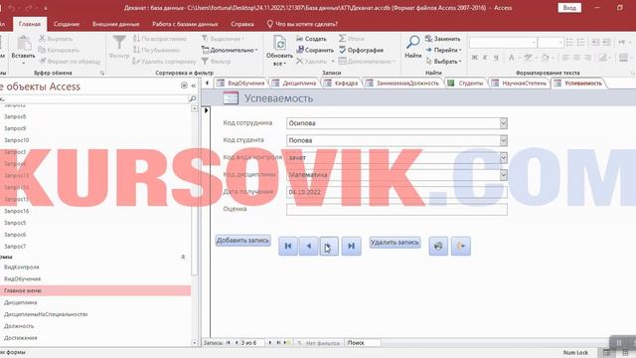
Task: Toggle align text left
Action: pos(565,58)
